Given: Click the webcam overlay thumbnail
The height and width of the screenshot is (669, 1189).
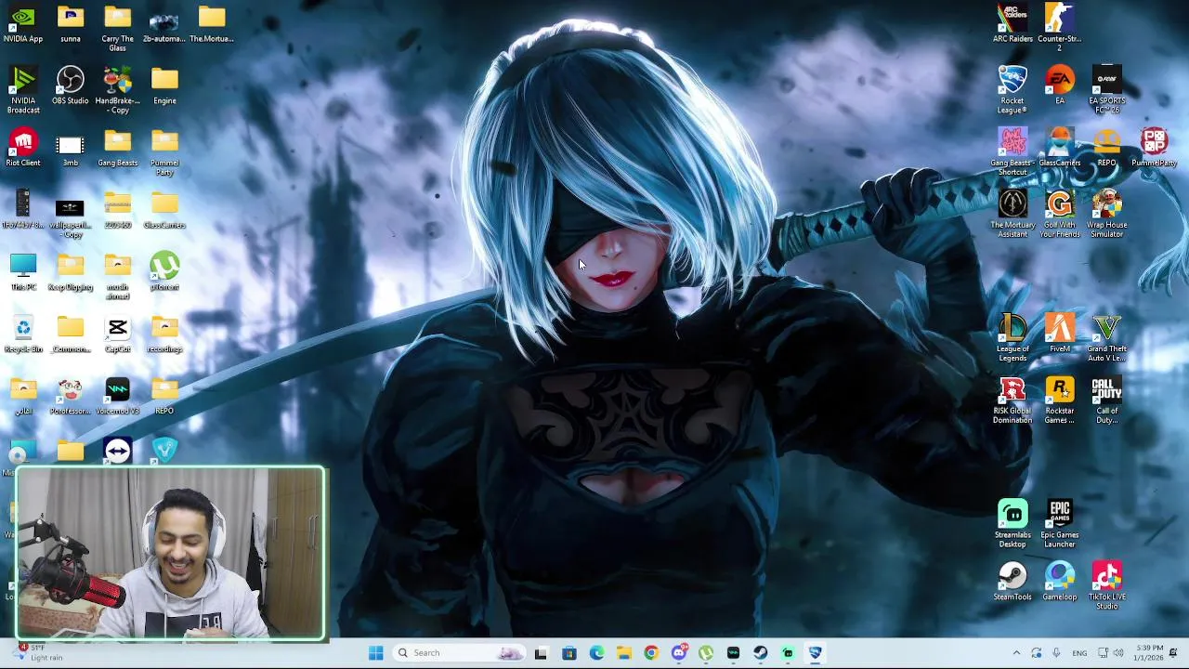Looking at the screenshot, I should pos(170,554).
